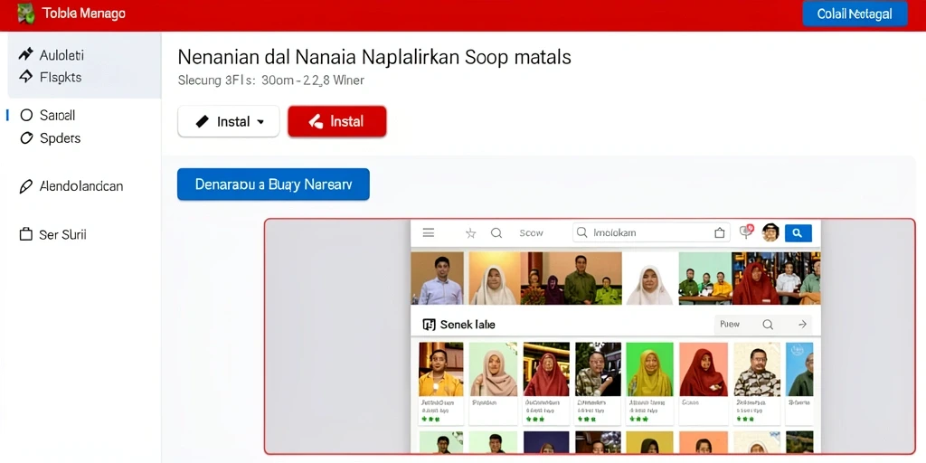
Task: Click the Denarabu a Buay Narearv button
Action: click(273, 184)
